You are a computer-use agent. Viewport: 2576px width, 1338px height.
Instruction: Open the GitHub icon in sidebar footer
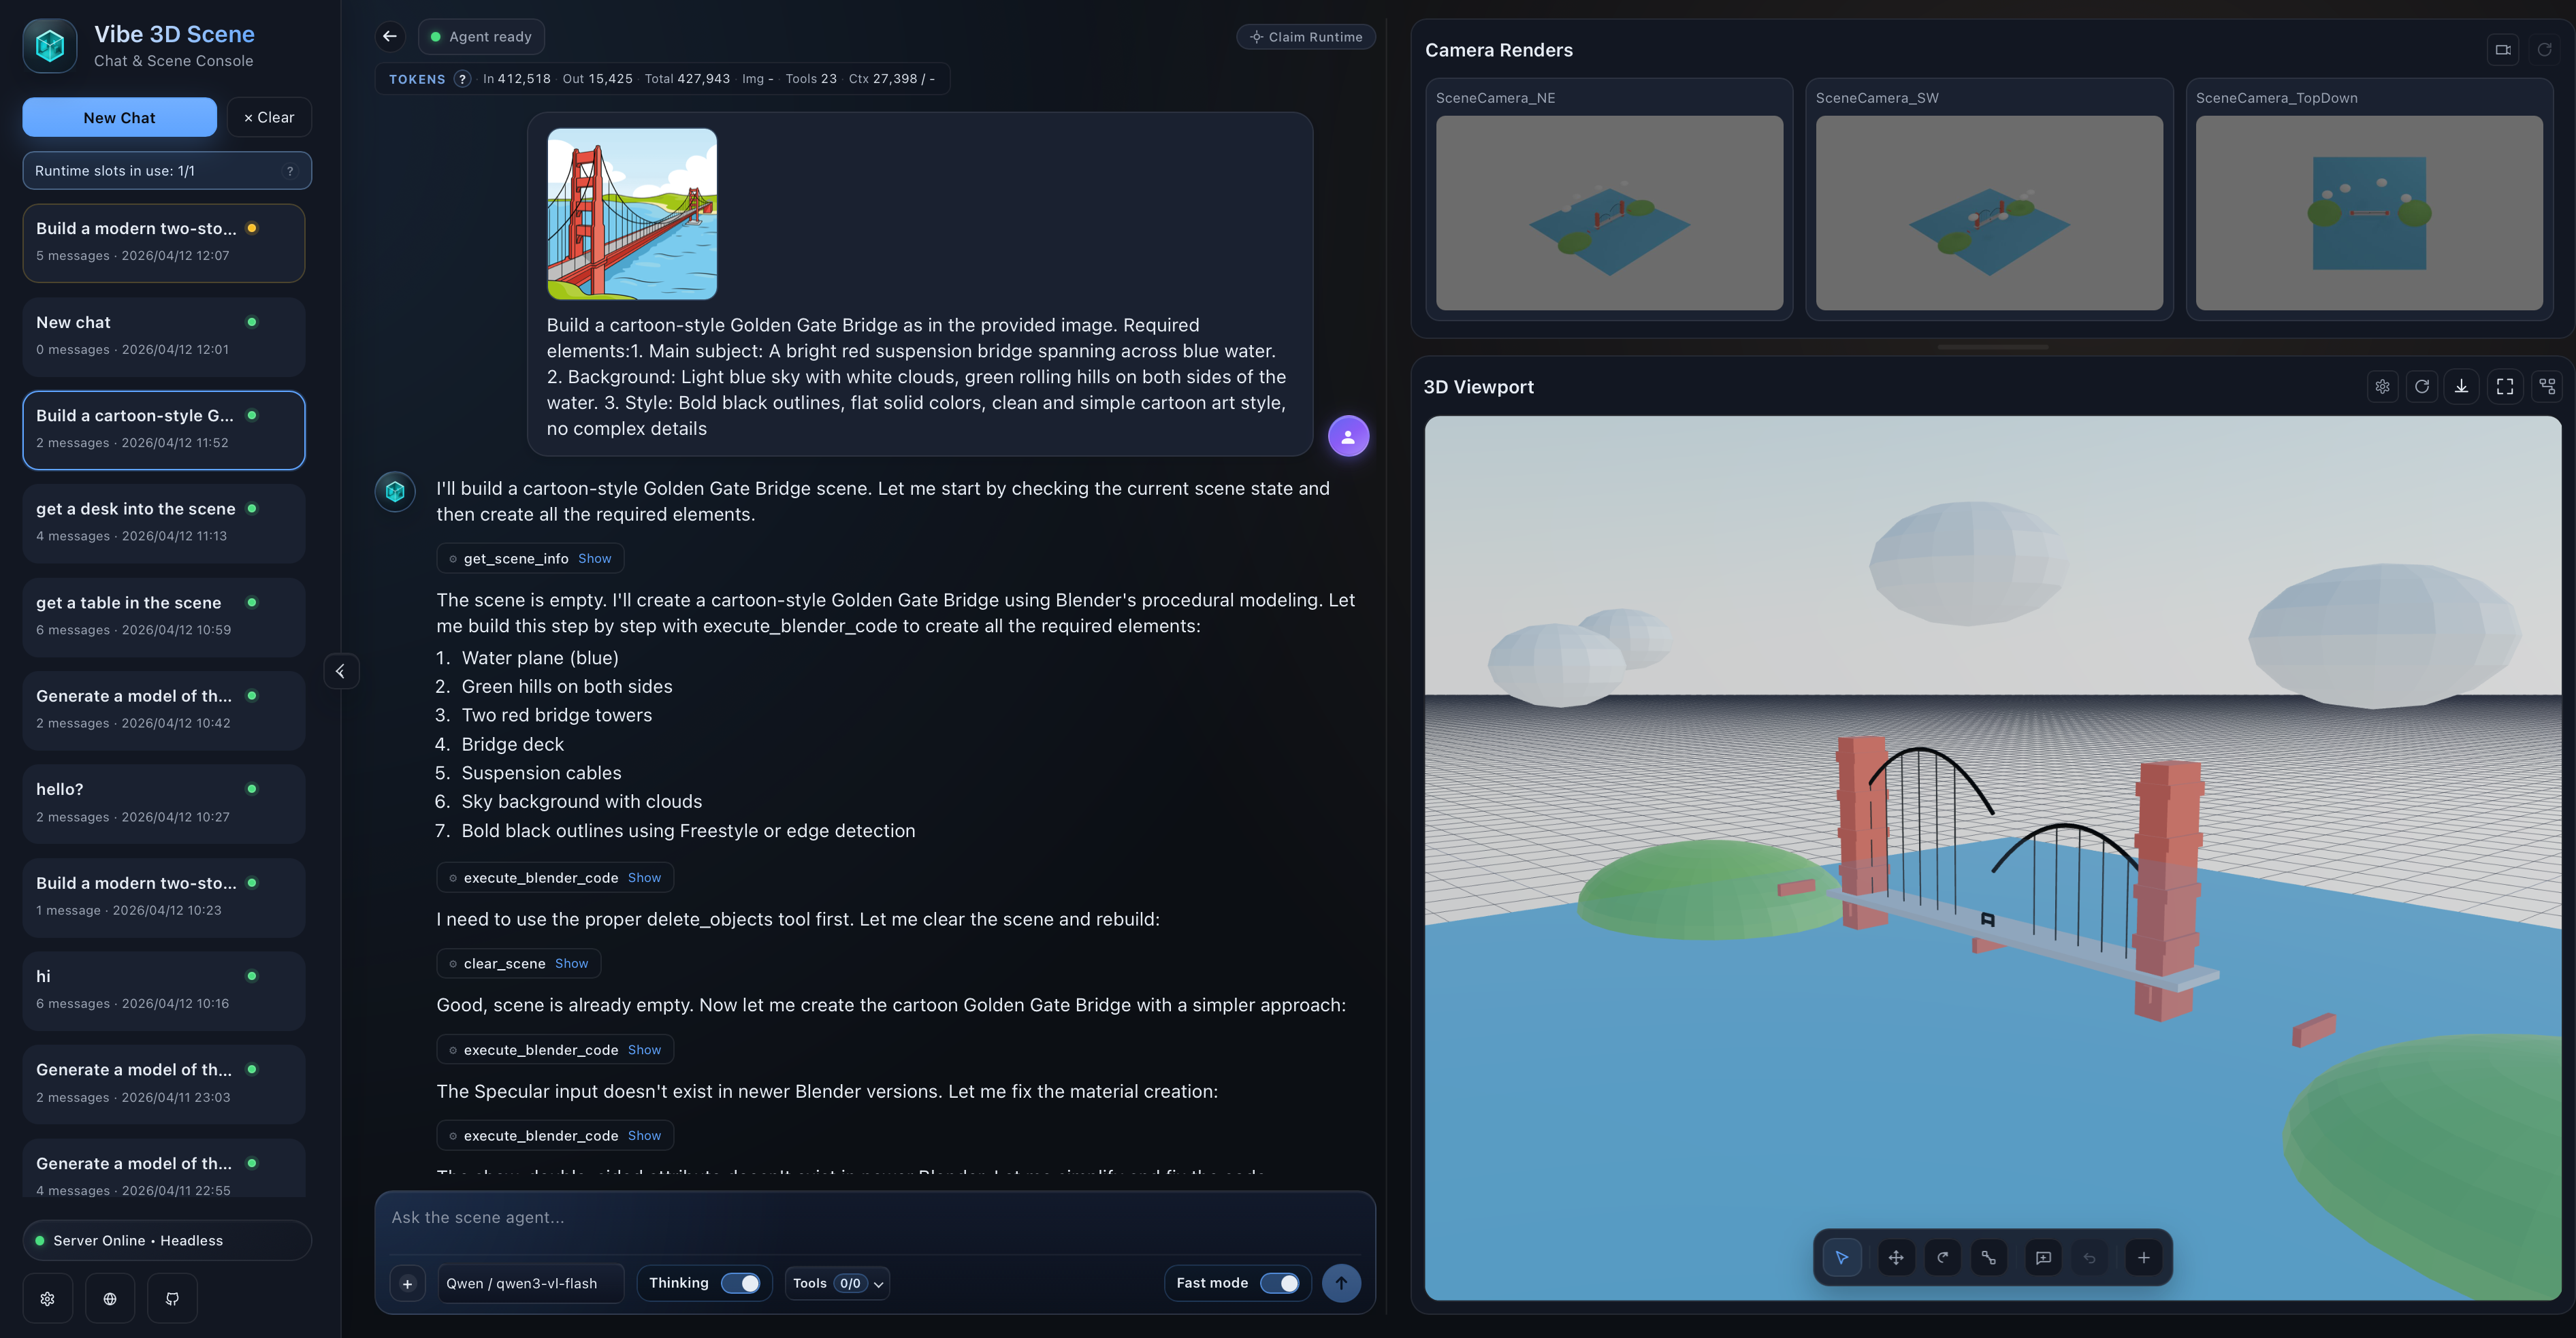coord(172,1299)
